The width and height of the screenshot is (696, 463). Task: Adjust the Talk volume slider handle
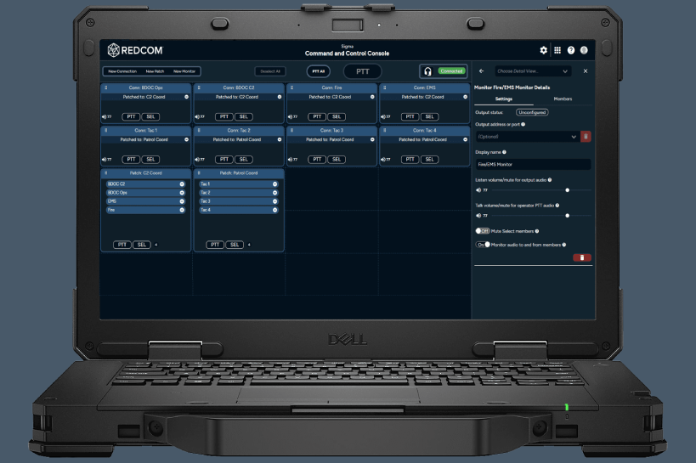(x=567, y=216)
